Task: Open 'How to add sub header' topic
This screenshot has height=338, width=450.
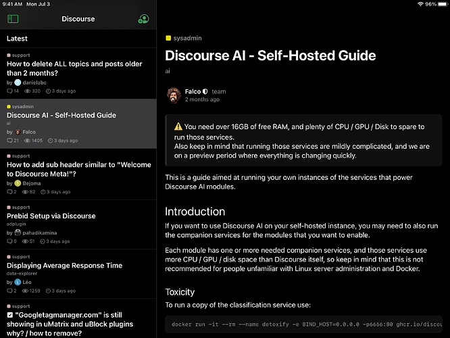Action: coord(78,174)
